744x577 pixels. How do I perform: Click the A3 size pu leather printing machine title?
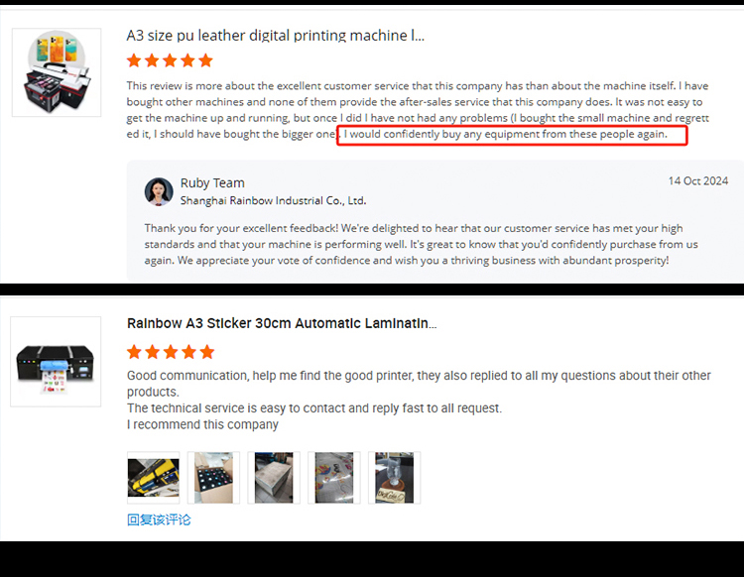tap(275, 36)
